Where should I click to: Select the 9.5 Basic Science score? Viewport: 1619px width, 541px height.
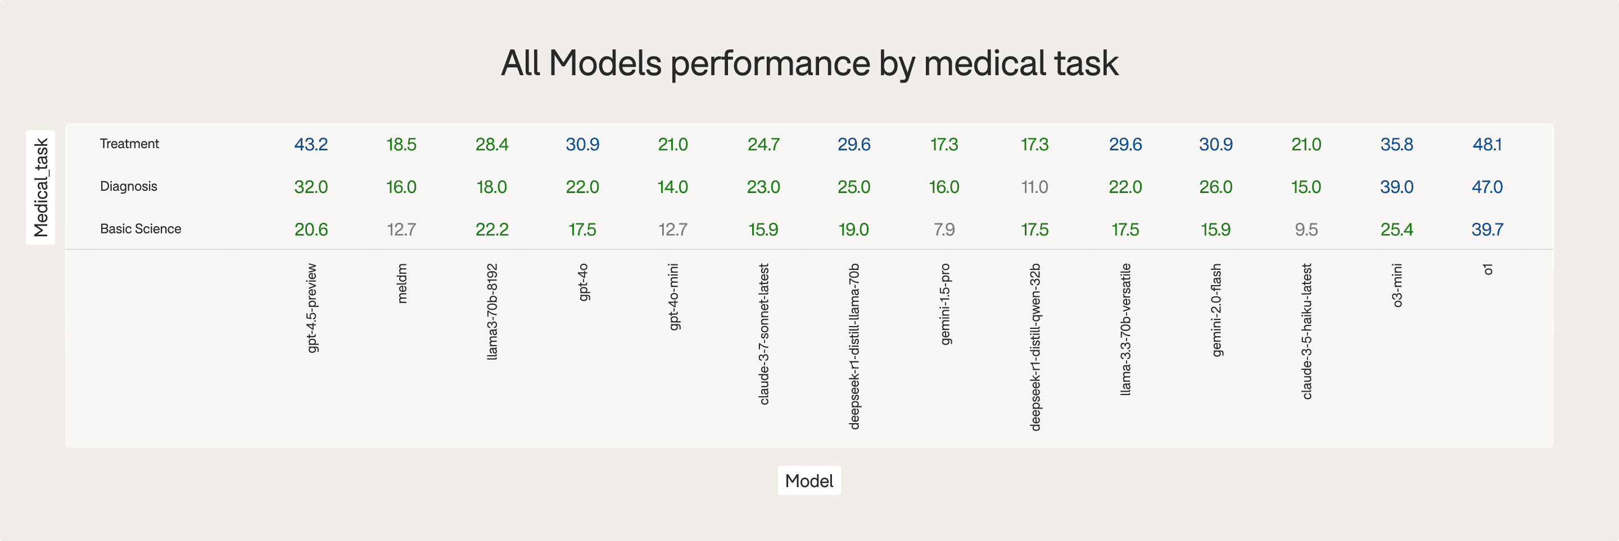[x=1306, y=230]
